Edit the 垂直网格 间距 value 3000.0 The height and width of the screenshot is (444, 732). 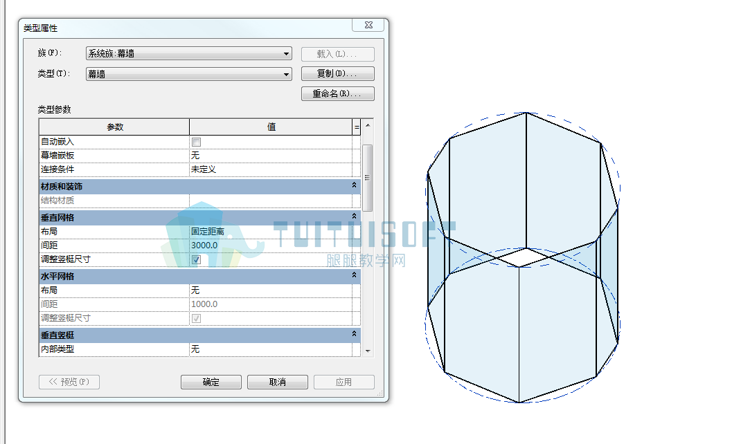(271, 246)
